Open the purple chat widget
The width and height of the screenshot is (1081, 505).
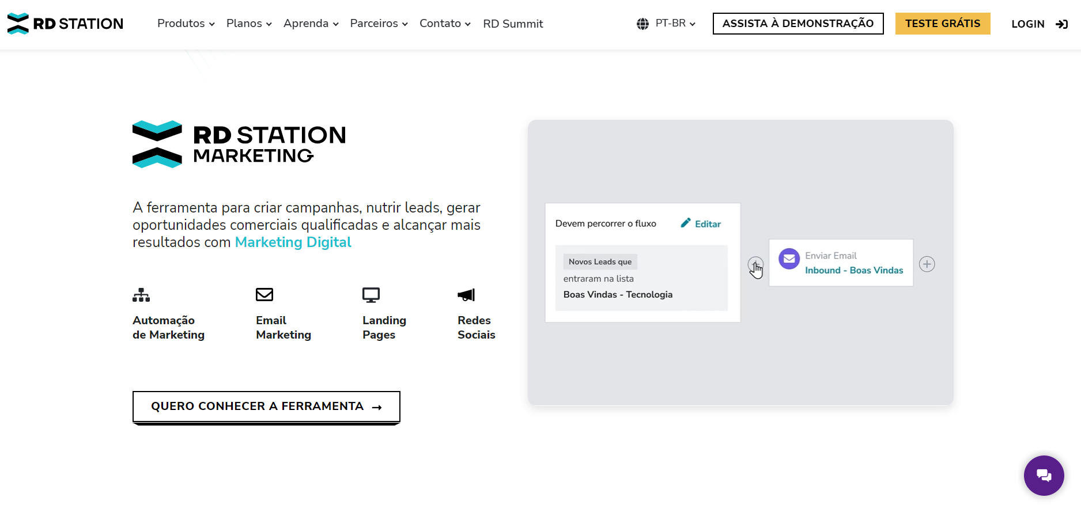tap(1044, 476)
